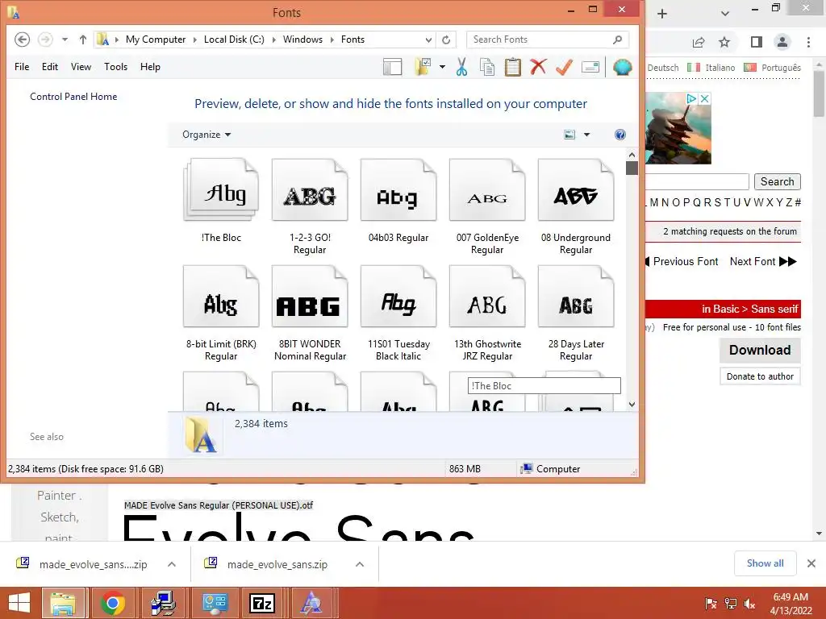Click the Search button on webpage

(778, 181)
